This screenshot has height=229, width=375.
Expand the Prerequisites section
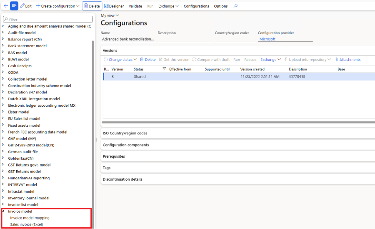coord(114,156)
